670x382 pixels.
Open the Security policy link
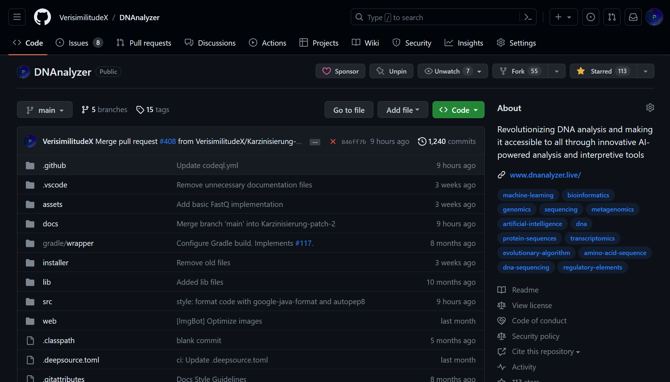(528, 336)
